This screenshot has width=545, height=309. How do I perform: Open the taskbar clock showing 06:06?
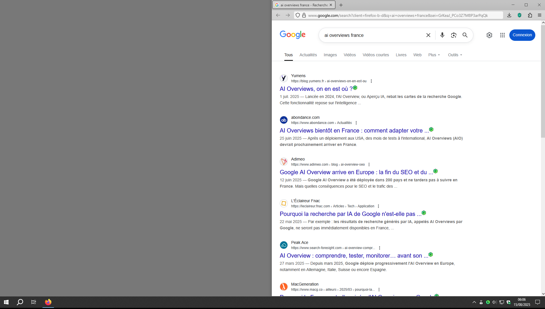pos(522,302)
